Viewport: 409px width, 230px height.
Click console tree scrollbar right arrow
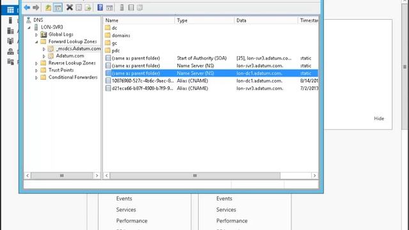96,176
